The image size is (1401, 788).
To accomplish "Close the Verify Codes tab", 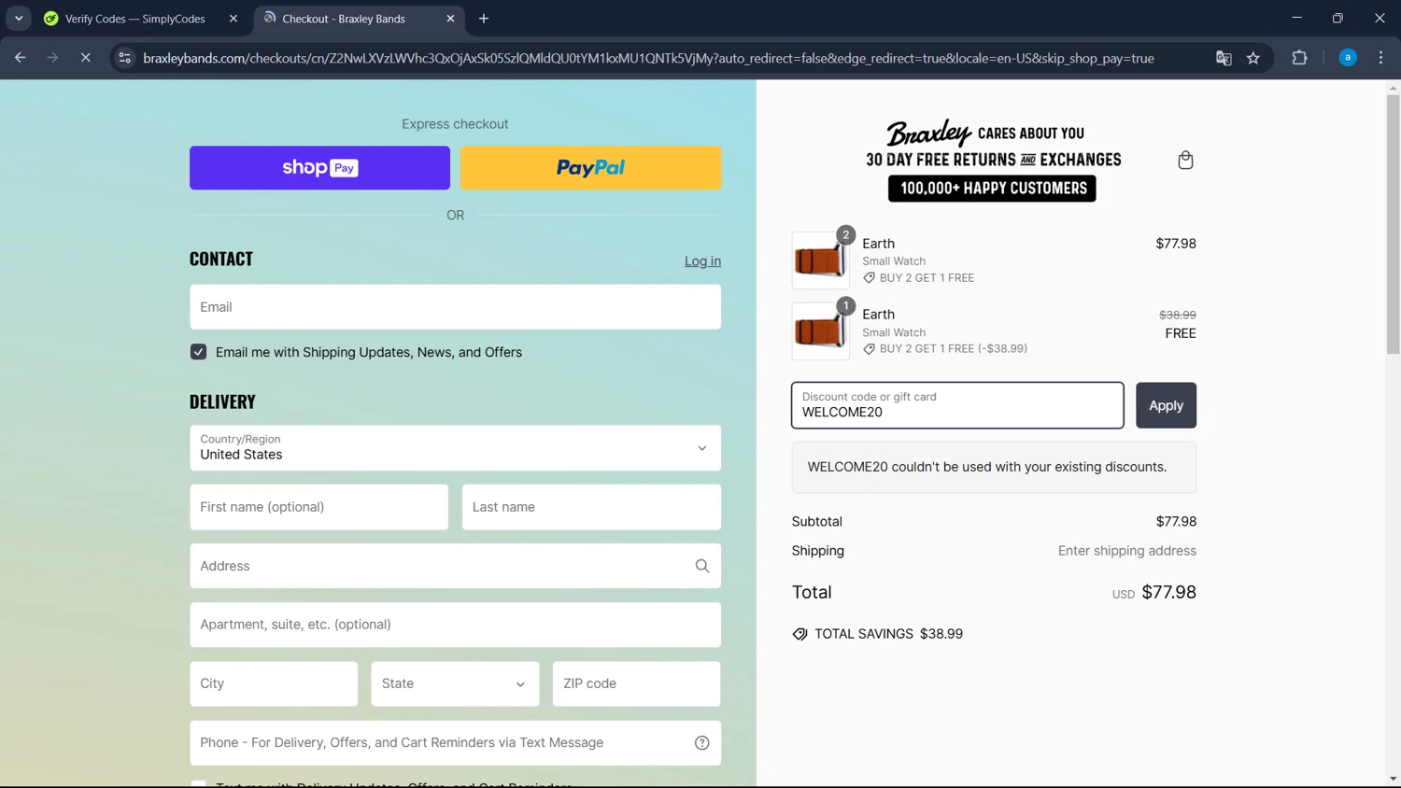I will pyautogui.click(x=233, y=19).
